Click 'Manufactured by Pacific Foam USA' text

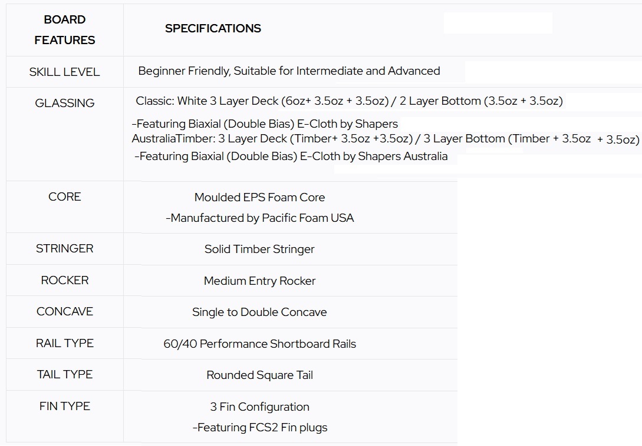pyautogui.click(x=259, y=218)
